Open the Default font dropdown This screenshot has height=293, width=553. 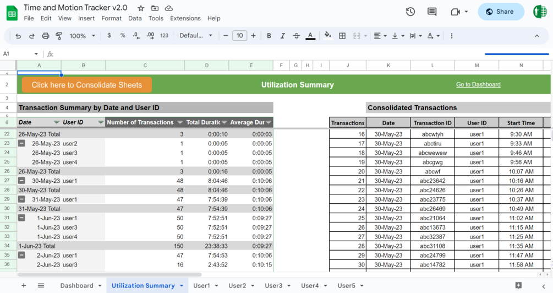(x=196, y=36)
